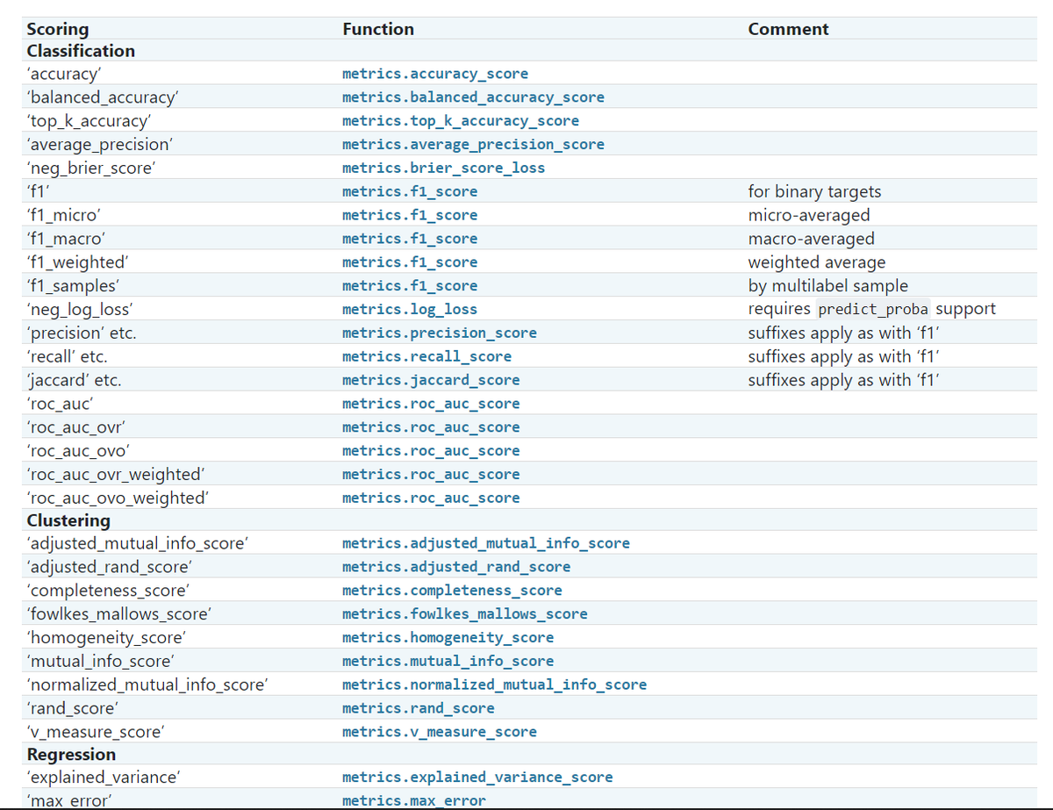Image resolution: width=1053 pixels, height=810 pixels.
Task: Select the 'average_precision' scoring name
Action: point(100,144)
